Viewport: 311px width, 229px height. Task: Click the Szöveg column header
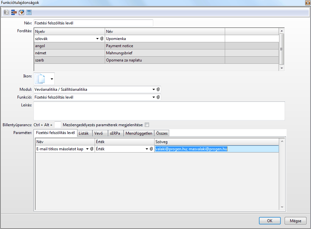click(217, 142)
